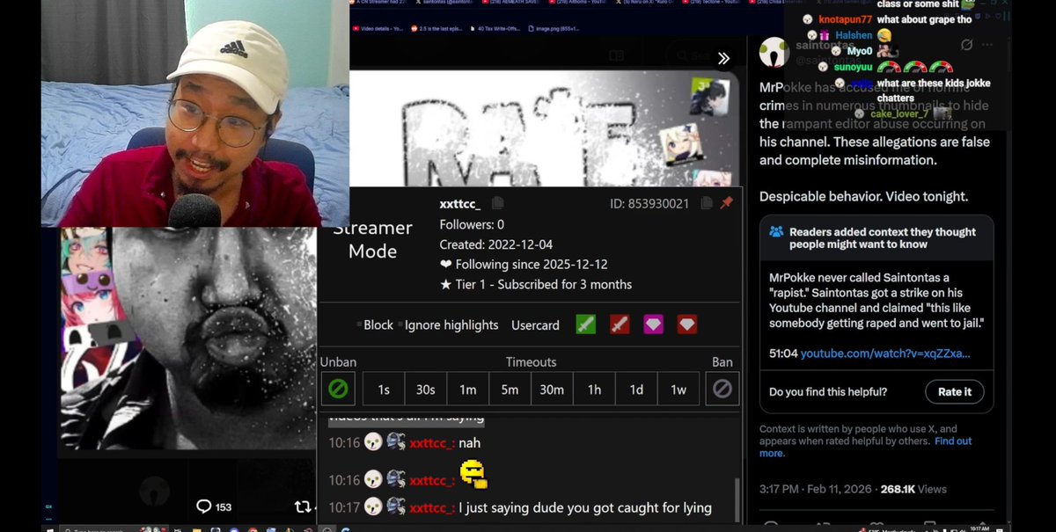Timeout user for 30m
The height and width of the screenshot is (532, 1056).
[552, 389]
